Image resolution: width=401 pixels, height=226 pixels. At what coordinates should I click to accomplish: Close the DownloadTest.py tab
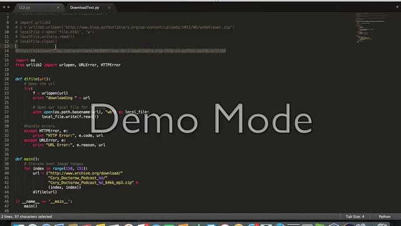click(109, 8)
